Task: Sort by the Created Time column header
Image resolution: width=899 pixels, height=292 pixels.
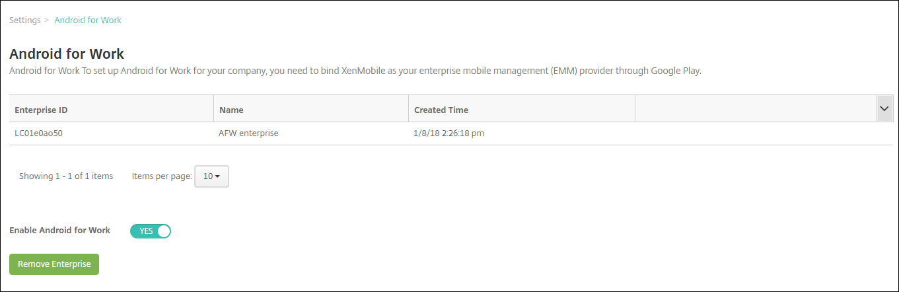Action: (441, 110)
